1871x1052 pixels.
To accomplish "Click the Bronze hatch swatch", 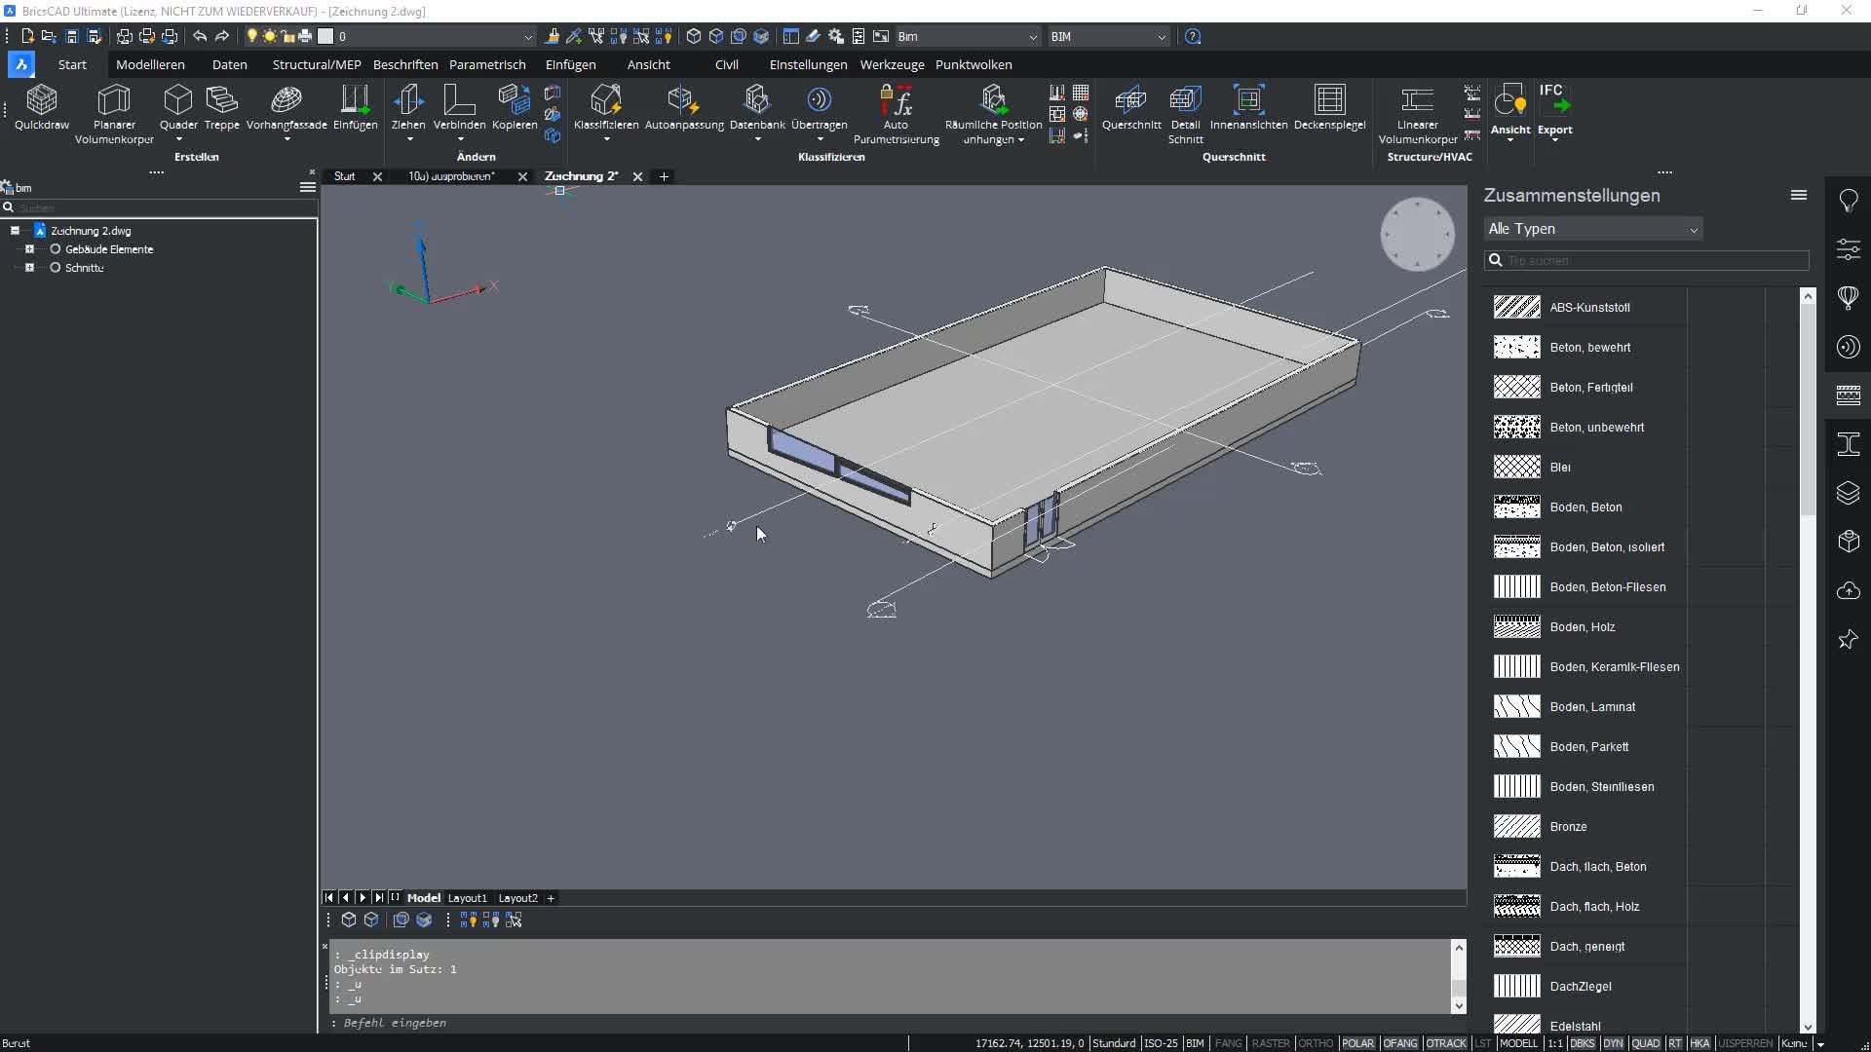I will click(x=1517, y=826).
